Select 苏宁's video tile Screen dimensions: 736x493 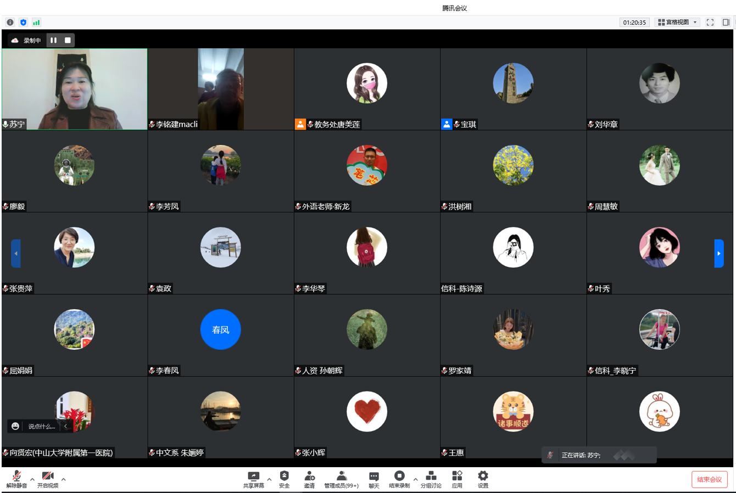coord(75,89)
